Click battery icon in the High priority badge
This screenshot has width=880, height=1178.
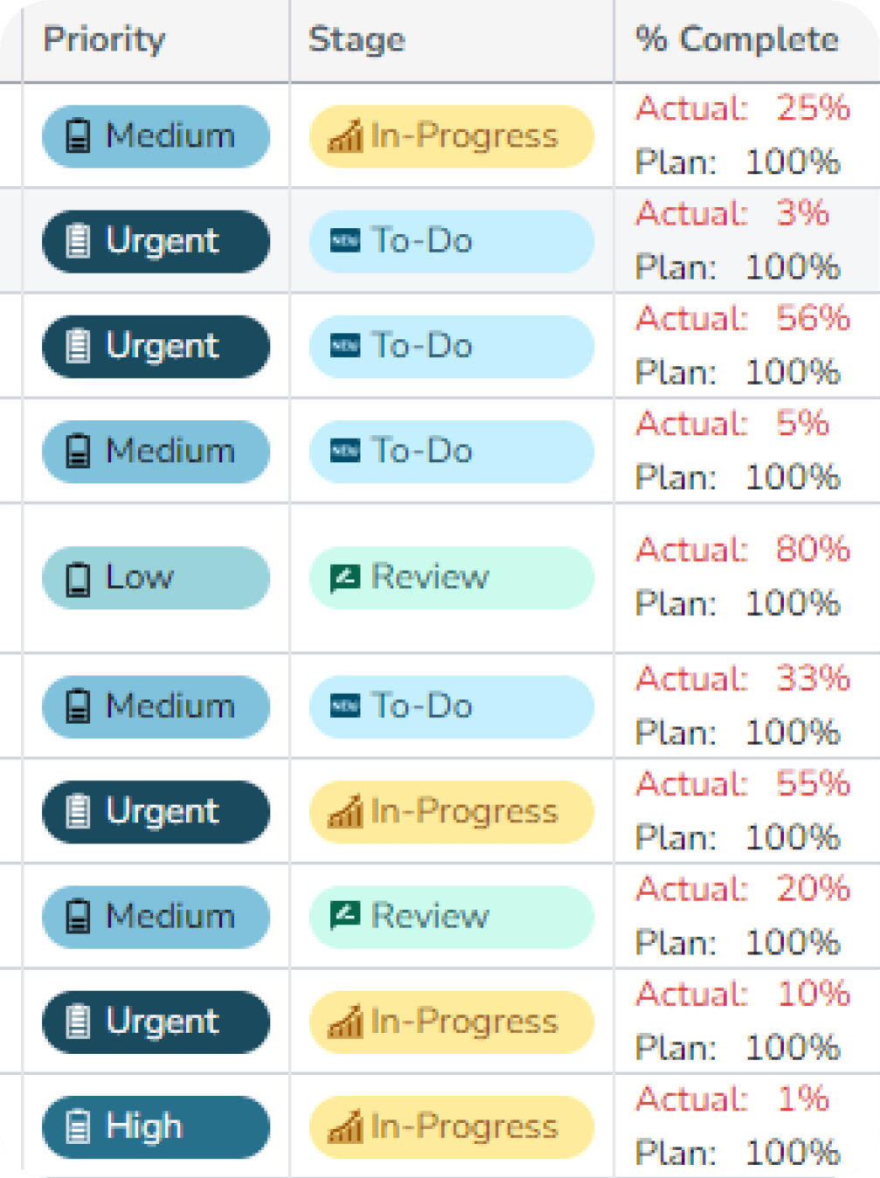click(79, 1126)
